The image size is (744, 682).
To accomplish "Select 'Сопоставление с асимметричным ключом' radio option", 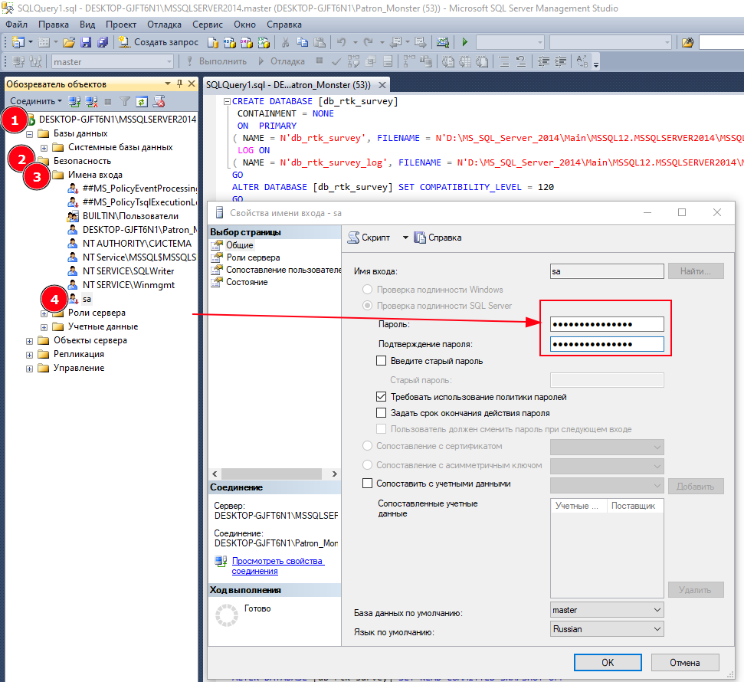I will (x=367, y=464).
